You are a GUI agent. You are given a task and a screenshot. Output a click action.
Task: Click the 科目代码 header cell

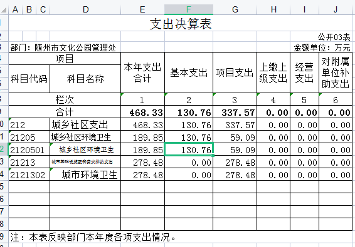(x=29, y=79)
